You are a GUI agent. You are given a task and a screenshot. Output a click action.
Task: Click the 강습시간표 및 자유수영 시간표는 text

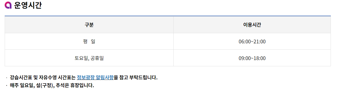click(x=43, y=78)
